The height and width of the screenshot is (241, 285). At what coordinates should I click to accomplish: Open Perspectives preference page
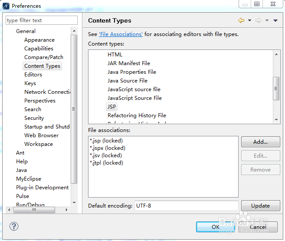coord(40,101)
